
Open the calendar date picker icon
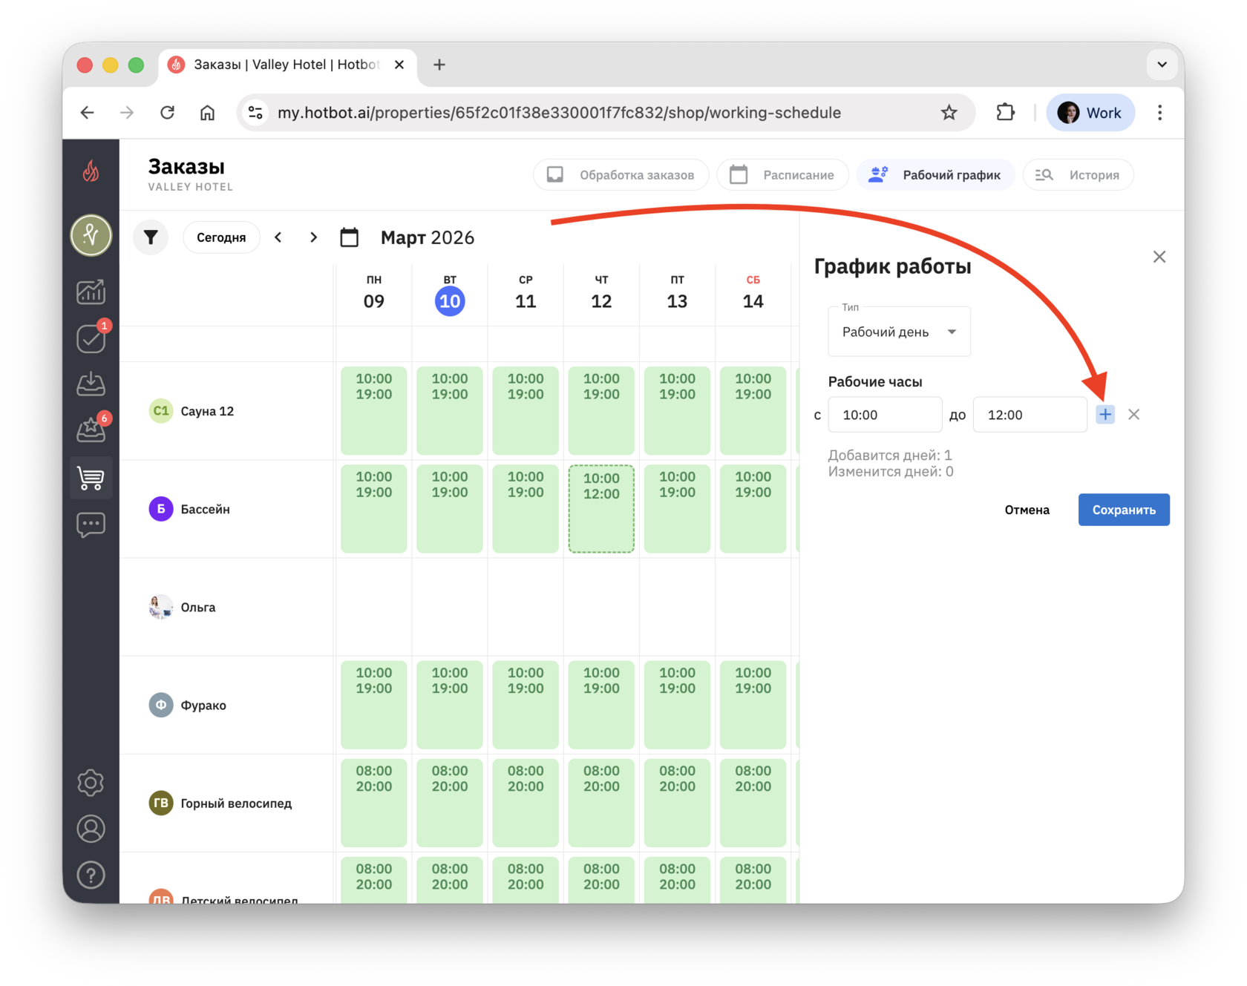coord(350,237)
